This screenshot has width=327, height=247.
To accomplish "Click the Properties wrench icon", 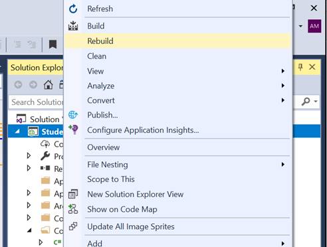I will click(x=45, y=156).
